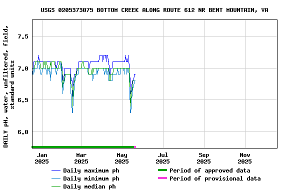Click the green approved data legend swatch
The height and width of the screenshot is (192, 288).
pyautogui.click(x=162, y=170)
